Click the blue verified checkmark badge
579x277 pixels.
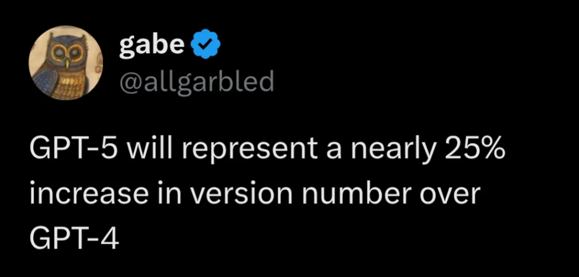coord(205,44)
